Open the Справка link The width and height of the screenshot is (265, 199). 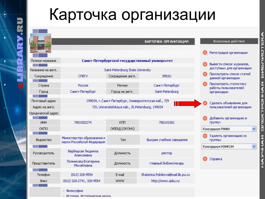pos(216,159)
